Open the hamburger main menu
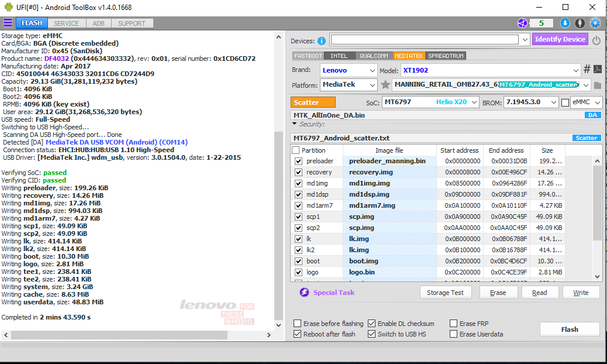This screenshot has height=364, width=607. tap(8, 23)
